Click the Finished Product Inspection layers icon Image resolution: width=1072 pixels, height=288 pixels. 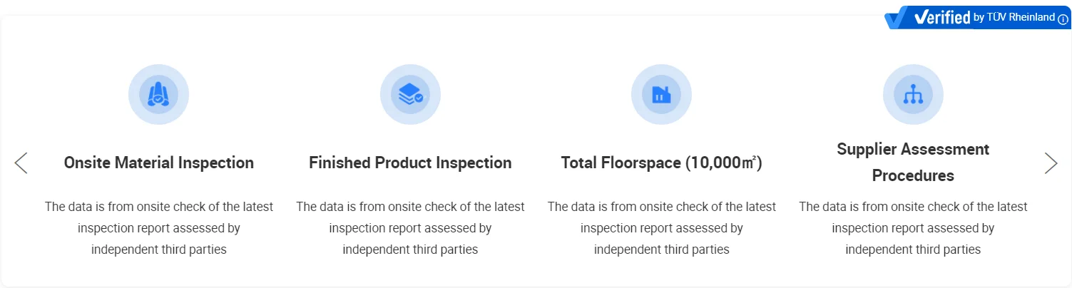pos(410,94)
